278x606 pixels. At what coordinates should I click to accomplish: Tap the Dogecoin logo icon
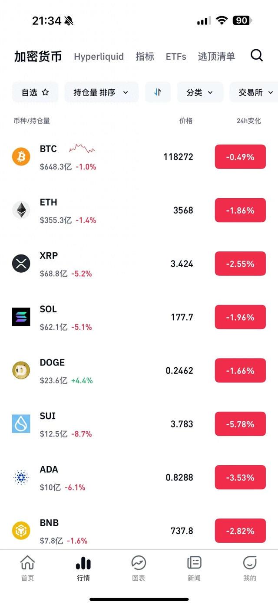21,370
